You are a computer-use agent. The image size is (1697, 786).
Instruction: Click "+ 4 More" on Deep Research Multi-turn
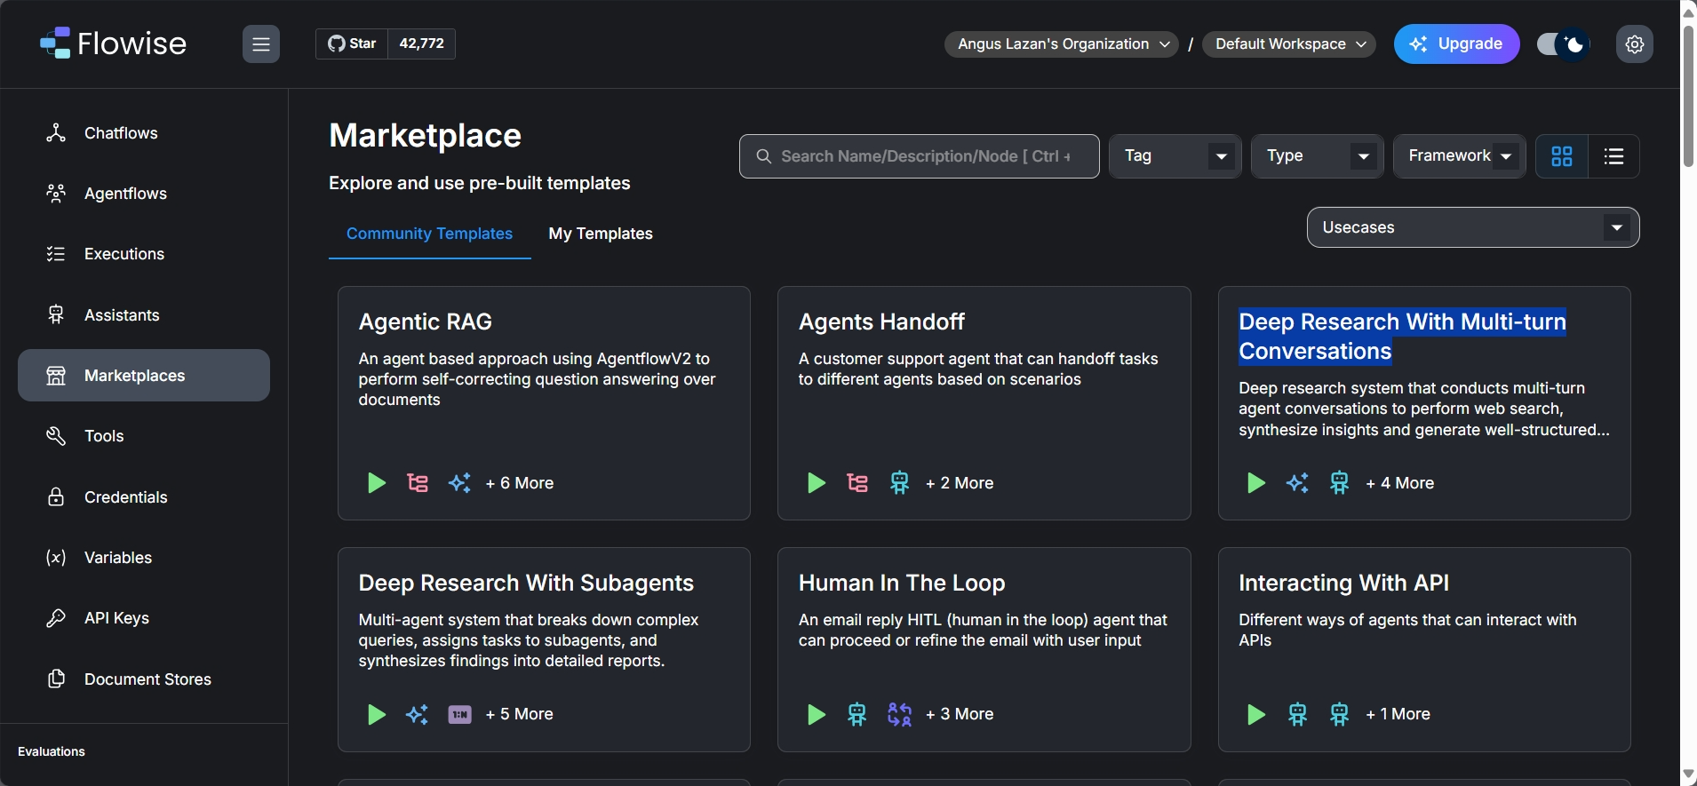[x=1400, y=483]
